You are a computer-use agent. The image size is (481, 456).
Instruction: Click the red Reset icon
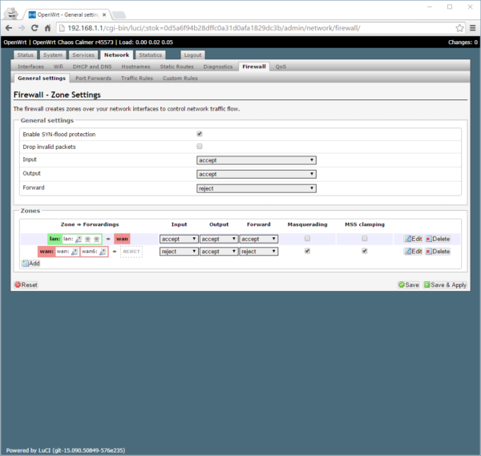pyautogui.click(x=17, y=284)
